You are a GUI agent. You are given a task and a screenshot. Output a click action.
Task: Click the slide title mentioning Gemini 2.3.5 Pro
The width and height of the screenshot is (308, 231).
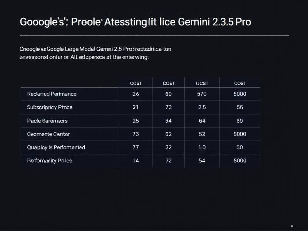[135, 22]
